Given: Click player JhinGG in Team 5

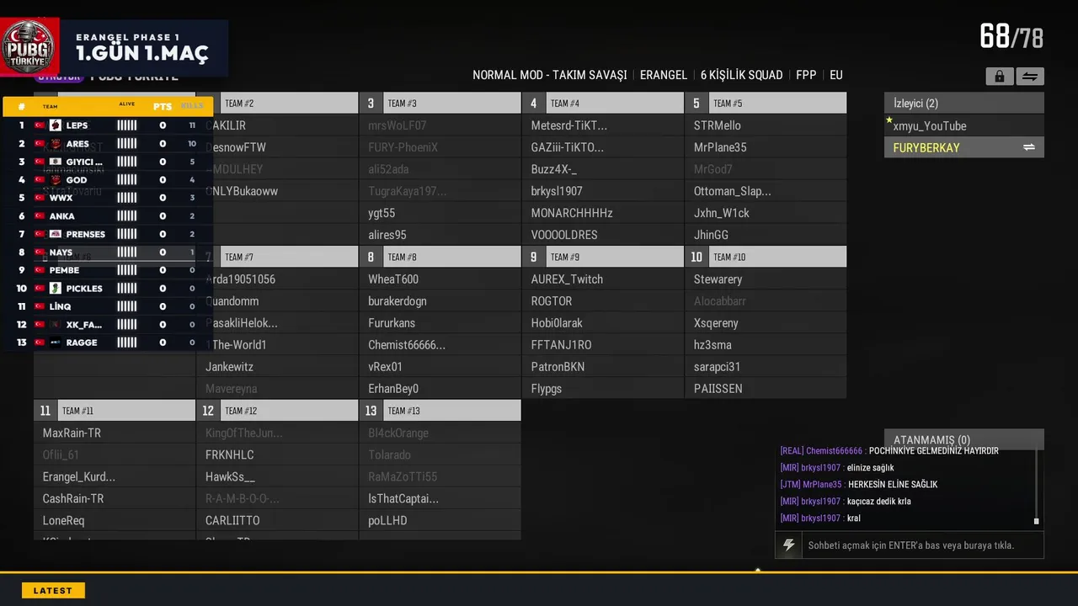Looking at the screenshot, I should coord(766,235).
